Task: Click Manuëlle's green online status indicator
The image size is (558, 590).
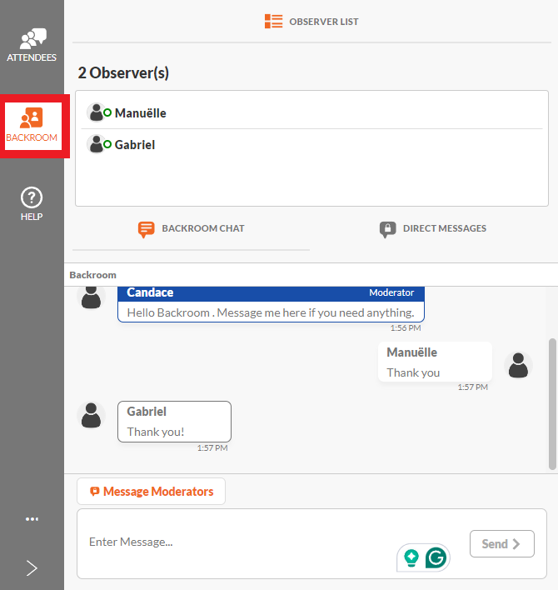Action: click(x=107, y=112)
